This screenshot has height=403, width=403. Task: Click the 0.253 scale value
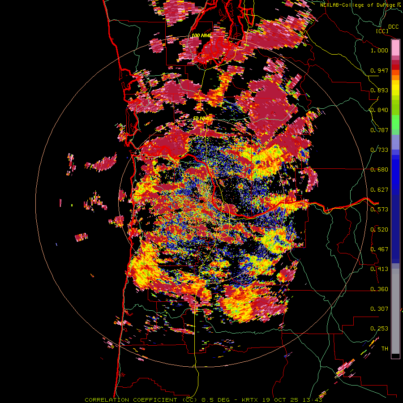(x=379, y=329)
